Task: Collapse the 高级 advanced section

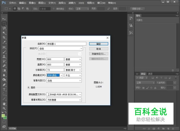Action: point(28,88)
